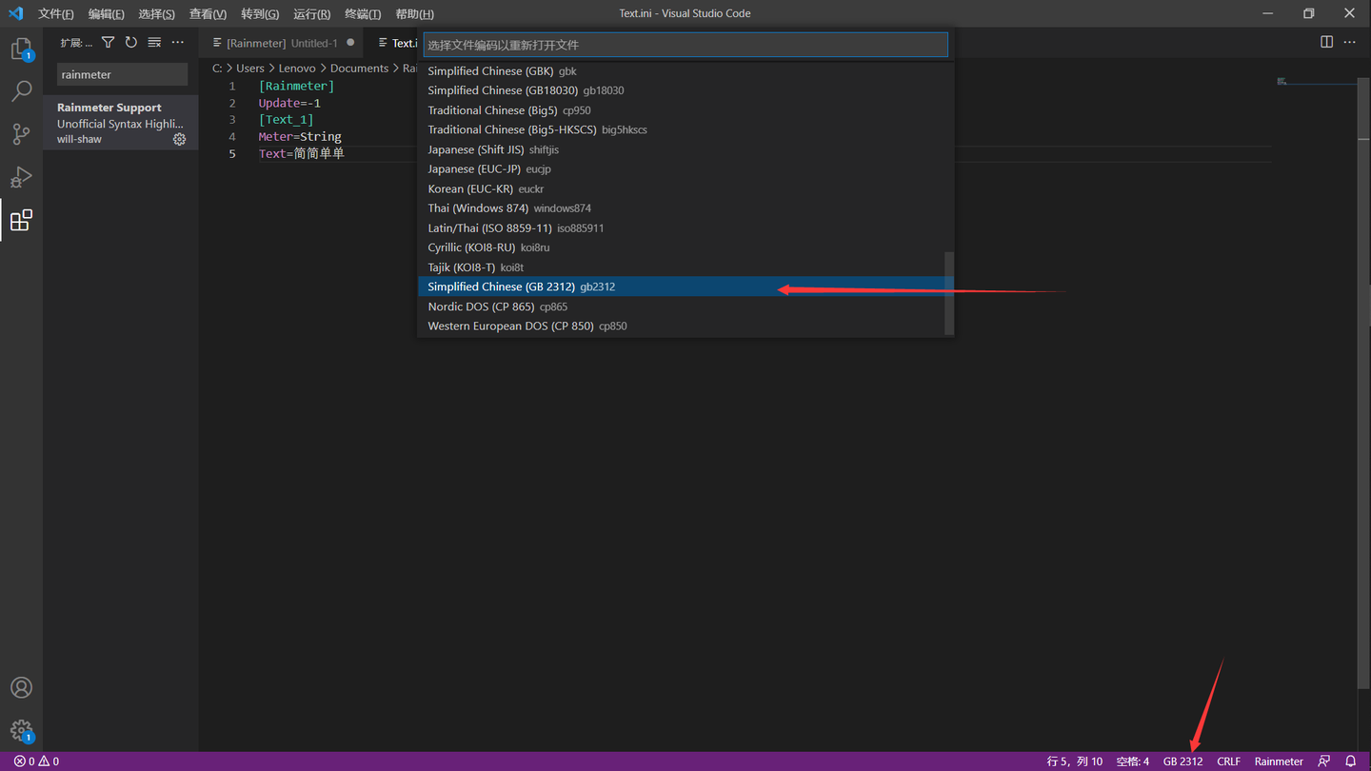Click GB 2312 encoding in status bar
Screen dimensions: 1371x771
pos(1182,761)
